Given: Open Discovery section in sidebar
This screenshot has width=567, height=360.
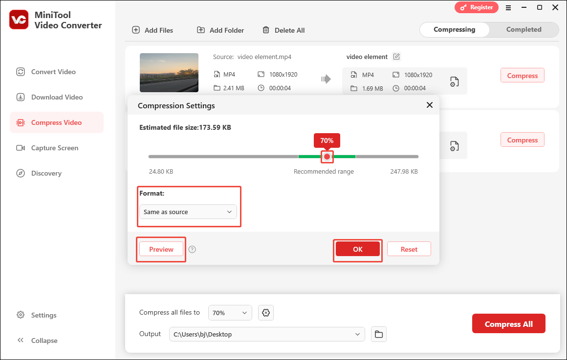Looking at the screenshot, I should tap(39, 173).
